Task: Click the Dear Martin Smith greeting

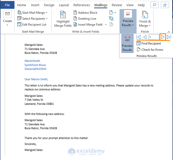Action: tap(36, 79)
